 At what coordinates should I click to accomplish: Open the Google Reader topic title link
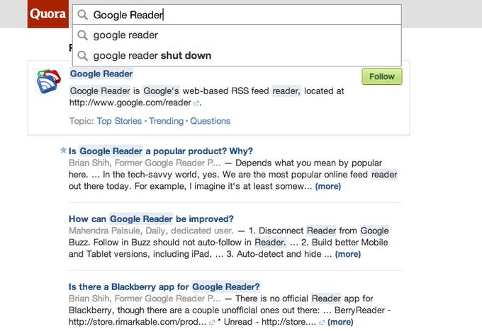(x=101, y=74)
